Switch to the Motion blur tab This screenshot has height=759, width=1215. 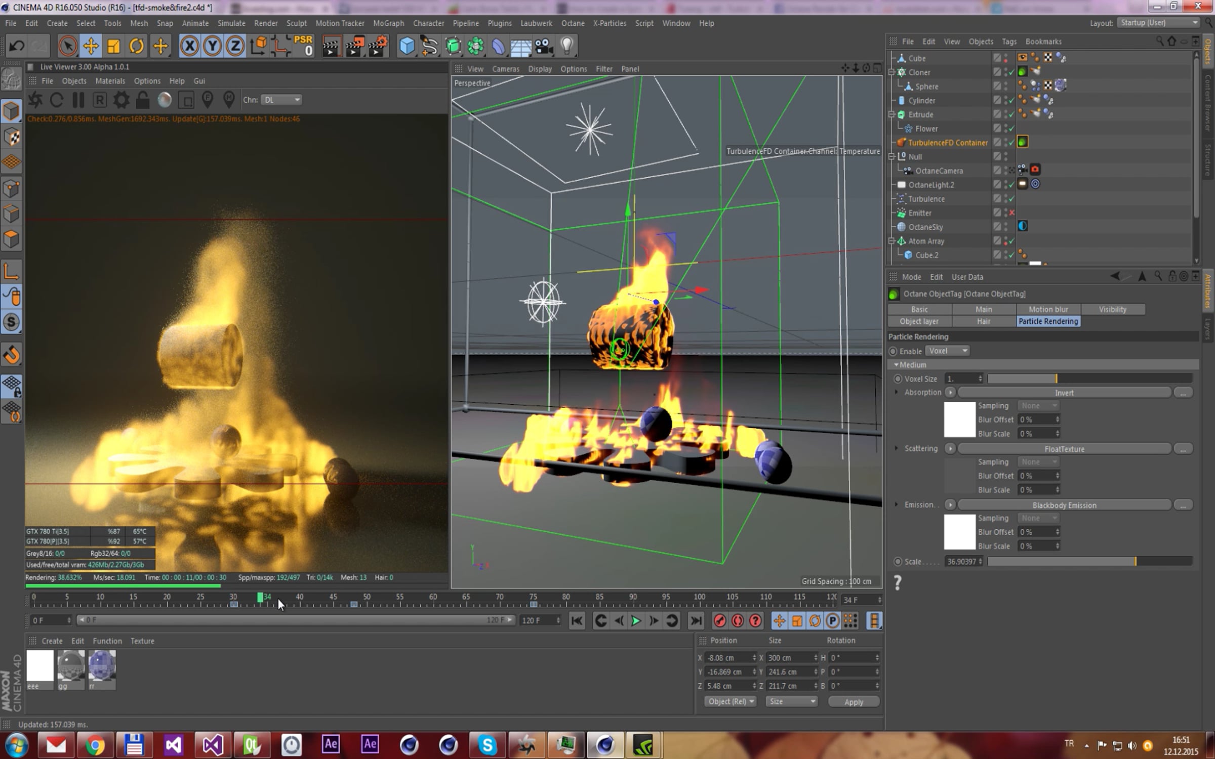(x=1048, y=309)
